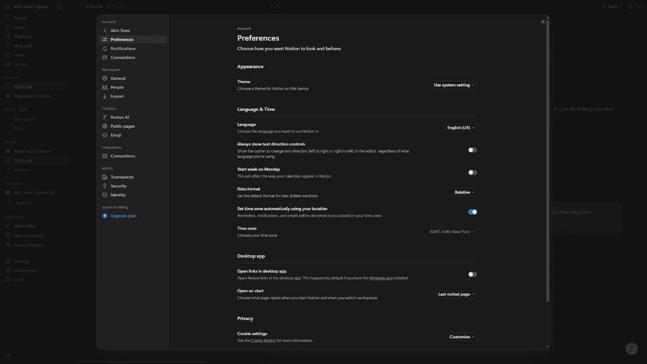647x364 pixels.
Task: Open Notion AI settings from the sidebar
Action: pos(120,117)
